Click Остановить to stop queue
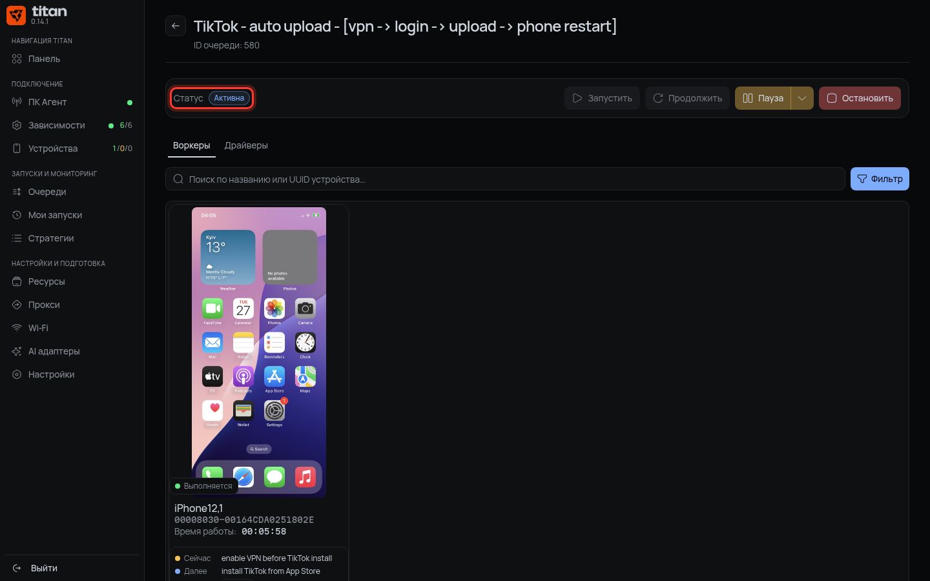 [x=860, y=98]
